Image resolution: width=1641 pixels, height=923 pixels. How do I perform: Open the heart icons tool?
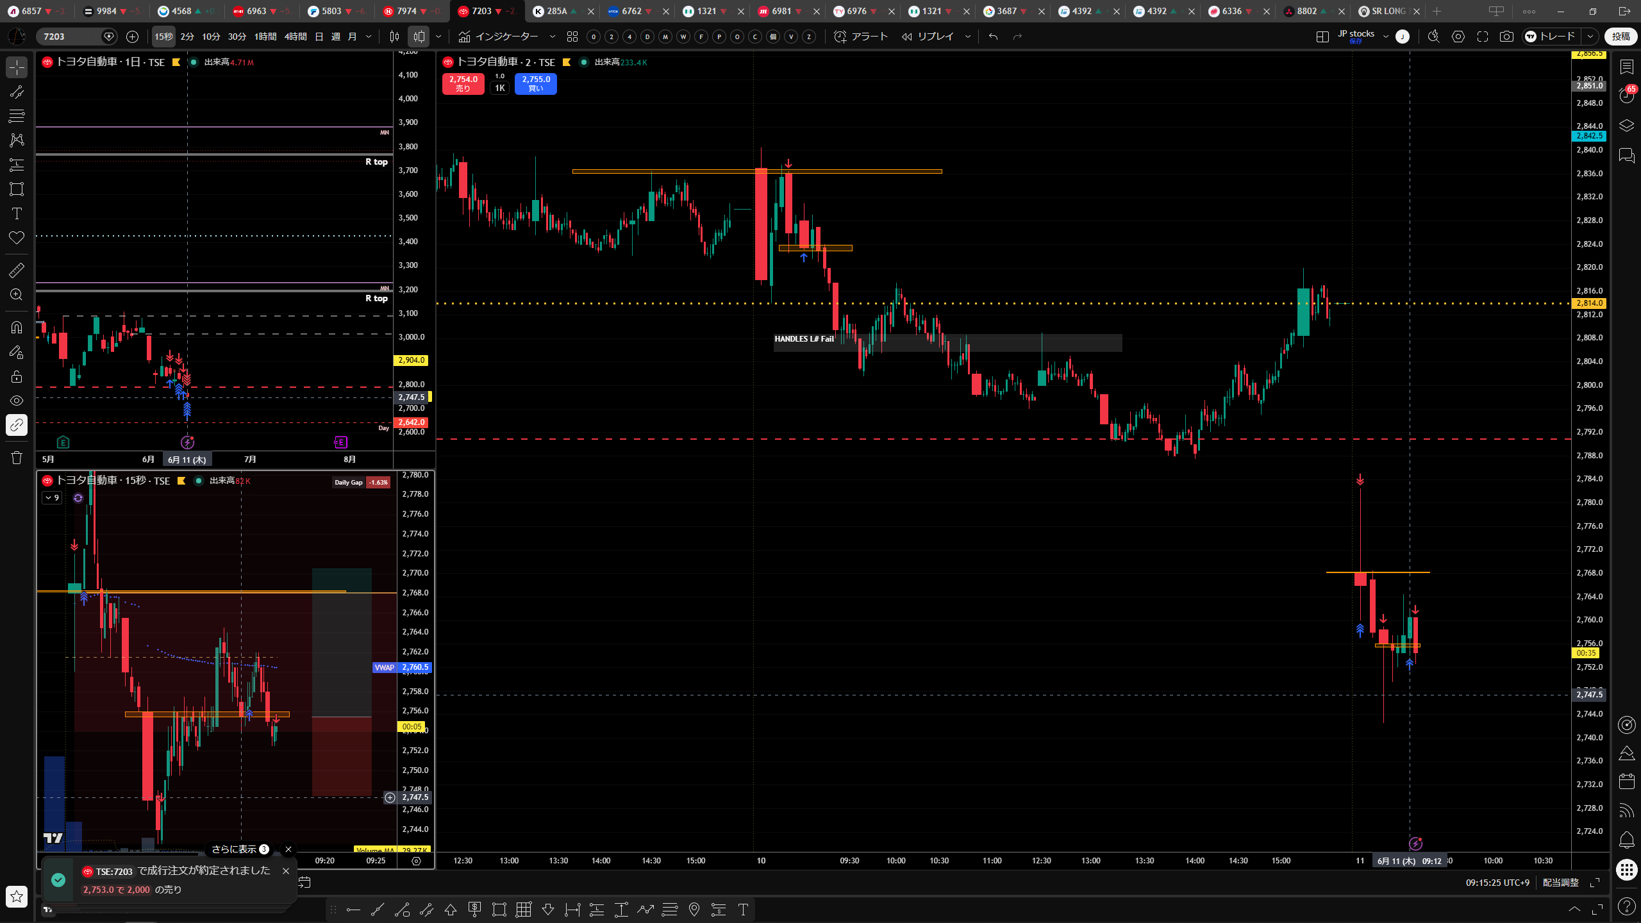17,238
